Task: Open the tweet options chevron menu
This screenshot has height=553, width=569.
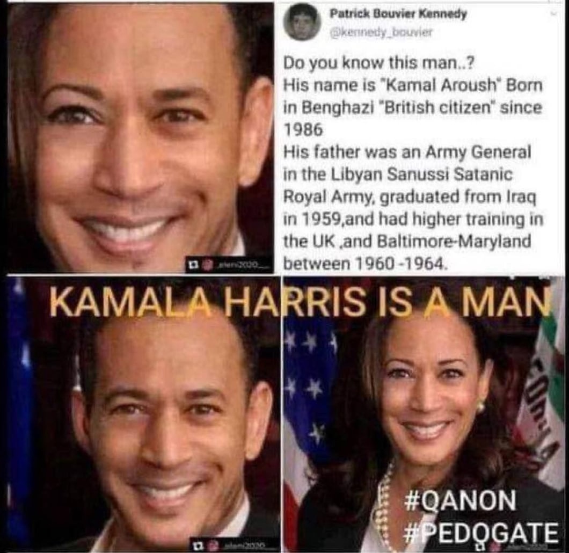Action: [x=553, y=14]
